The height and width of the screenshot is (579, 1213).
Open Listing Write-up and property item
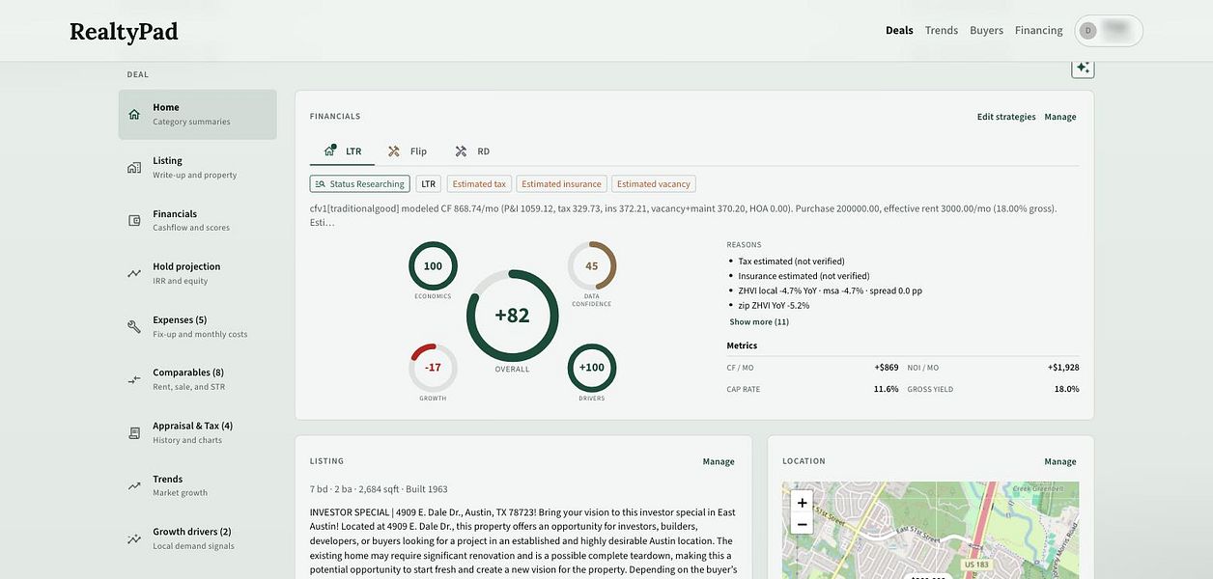[x=198, y=167]
